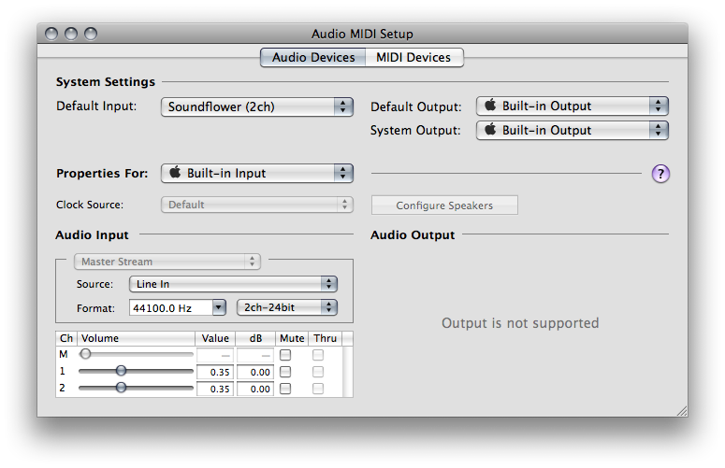Screen dimensions: 725x468
Task: Click the channel 1 Value field 0.35
Action: coord(215,372)
